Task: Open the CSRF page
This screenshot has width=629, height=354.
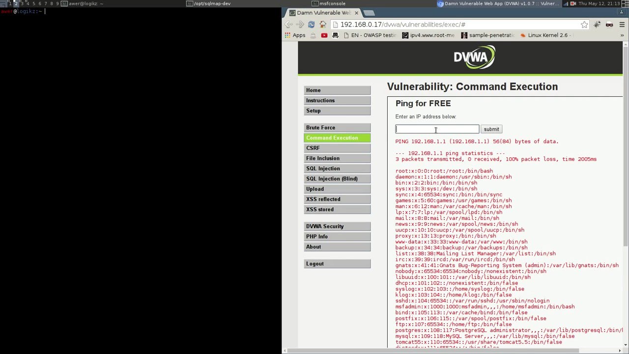Action: click(x=337, y=148)
